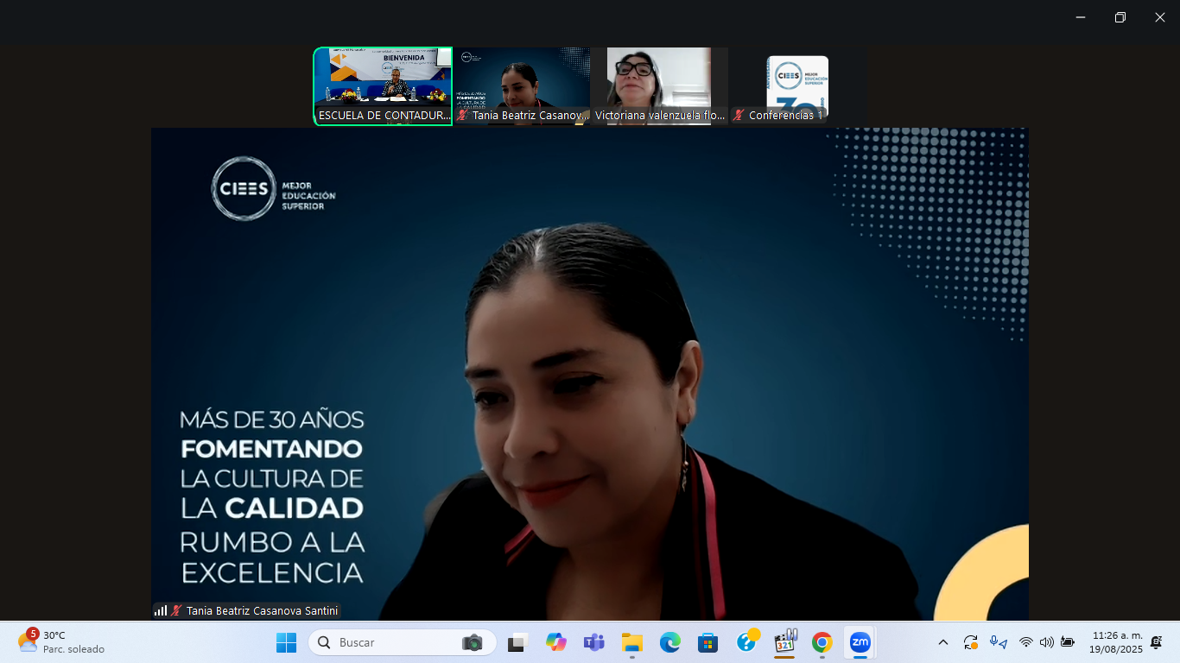Select the ESCUELA DE CONTADUR participant thumbnail

click(383, 86)
